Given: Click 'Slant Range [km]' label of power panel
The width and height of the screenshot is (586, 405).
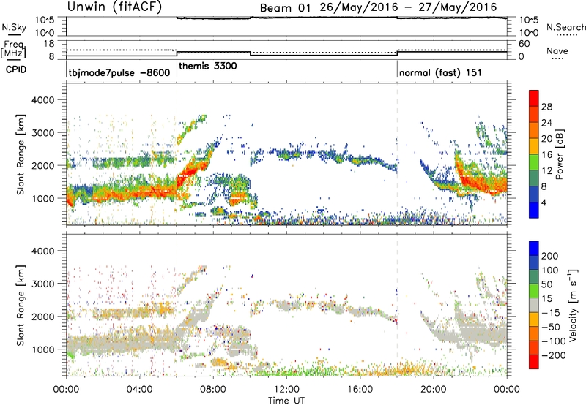Looking at the screenshot, I should click(x=21, y=154).
